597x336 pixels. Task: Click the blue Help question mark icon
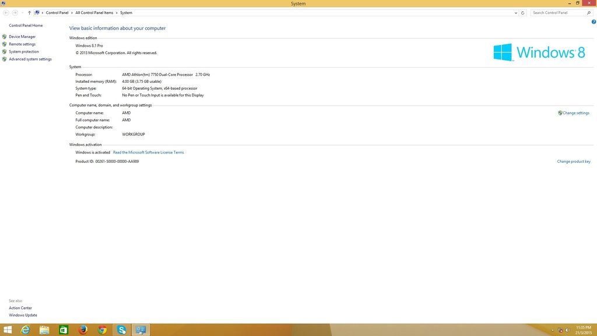pyautogui.click(x=593, y=22)
